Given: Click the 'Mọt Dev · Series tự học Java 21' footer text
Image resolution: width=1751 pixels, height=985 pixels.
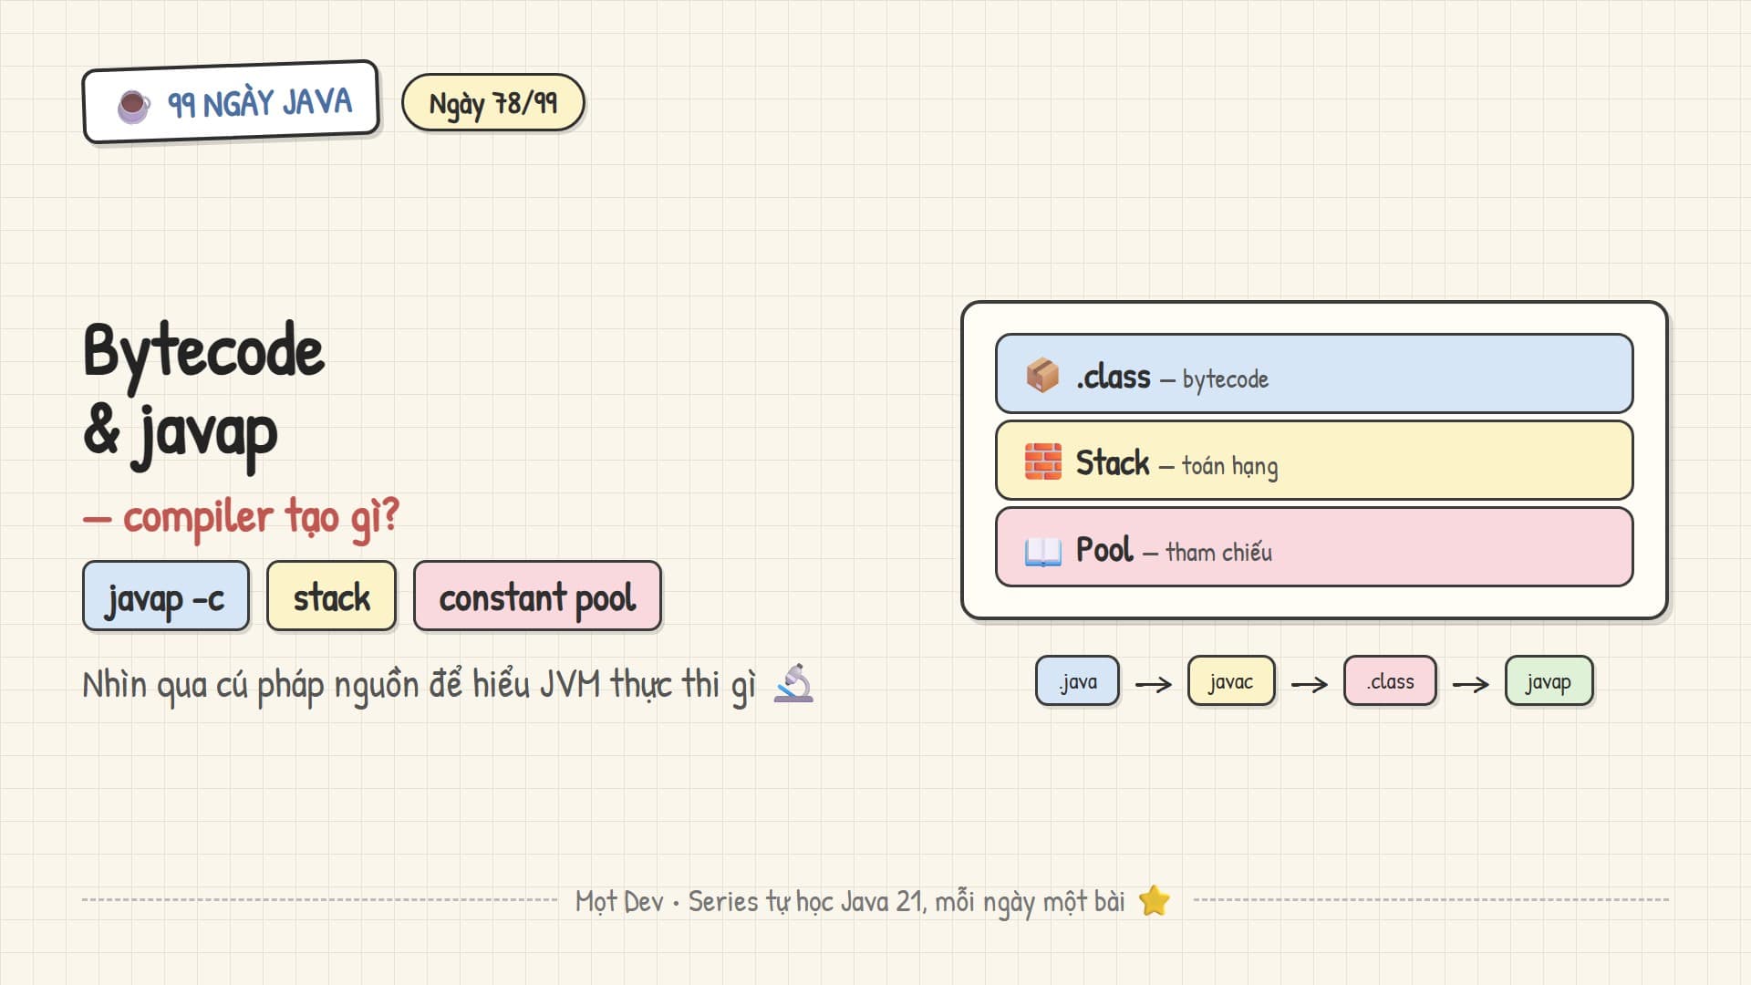Looking at the screenshot, I should (x=850, y=902).
